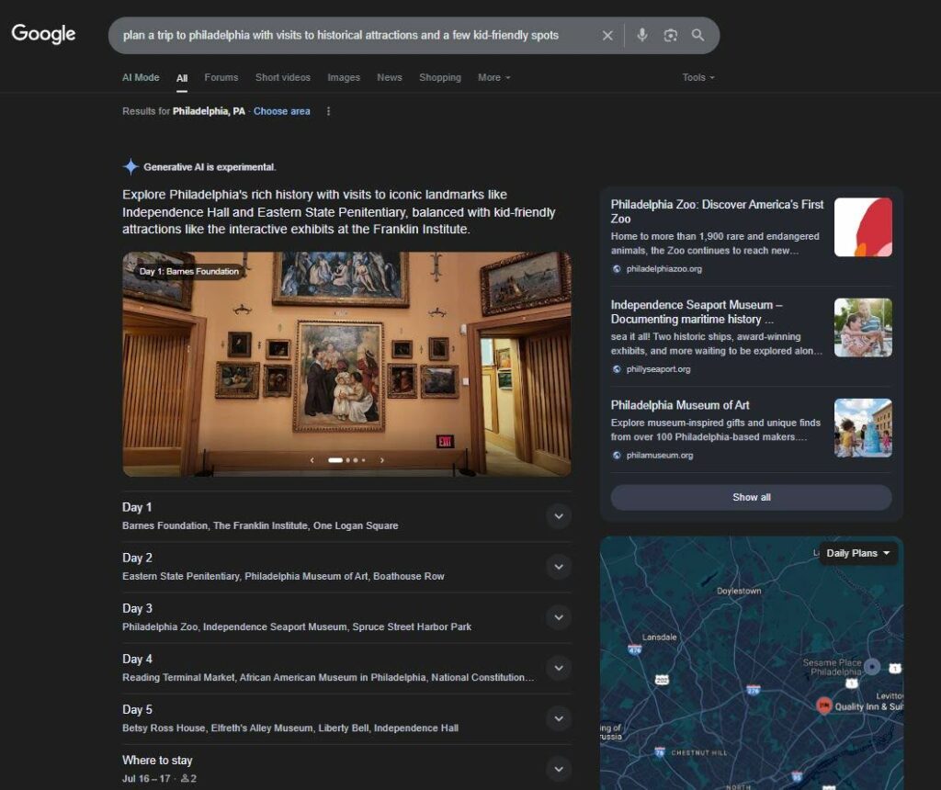The width and height of the screenshot is (941, 790).
Task: Clear the search box text
Action: point(607,36)
